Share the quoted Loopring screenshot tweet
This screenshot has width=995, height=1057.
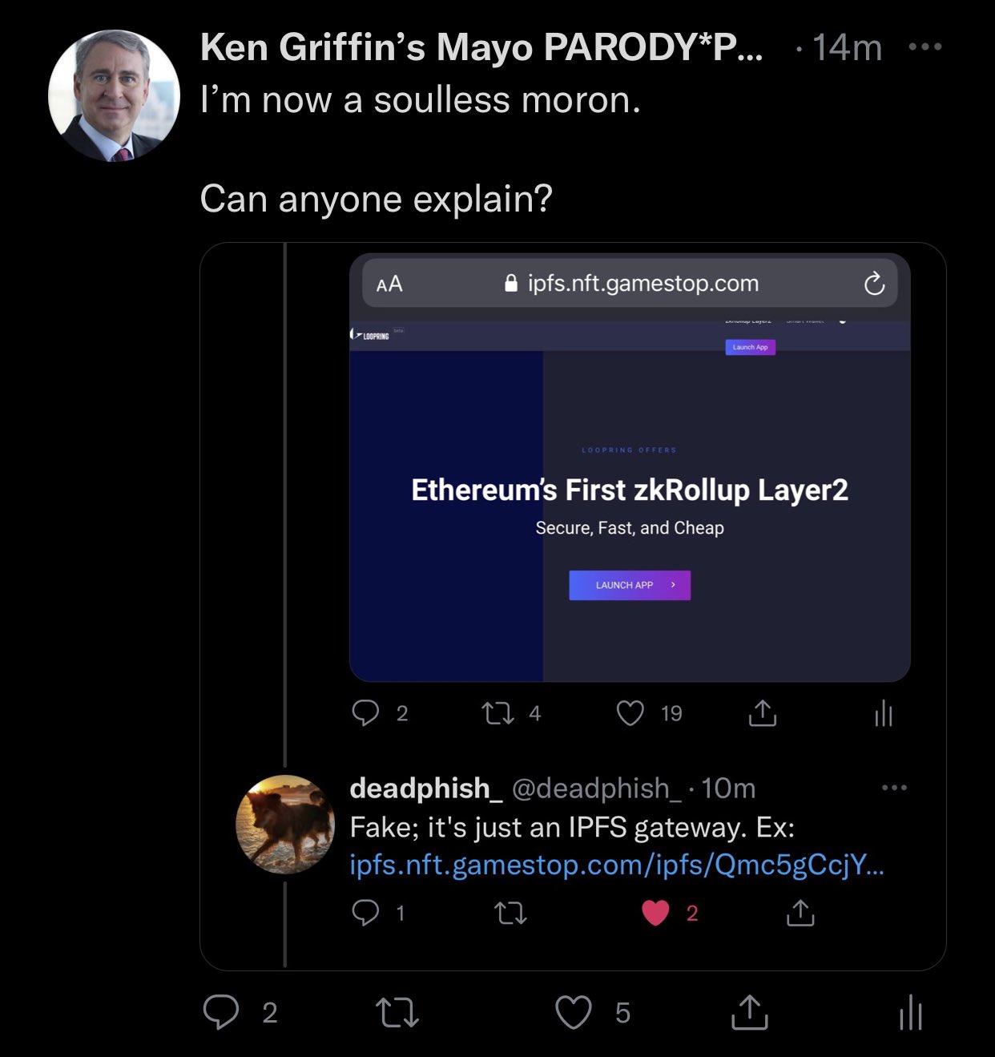click(x=763, y=712)
